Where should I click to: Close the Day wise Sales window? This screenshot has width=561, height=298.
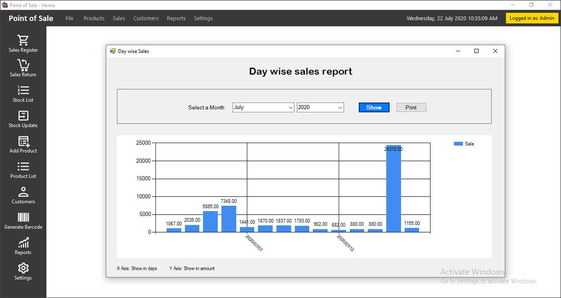coord(495,51)
